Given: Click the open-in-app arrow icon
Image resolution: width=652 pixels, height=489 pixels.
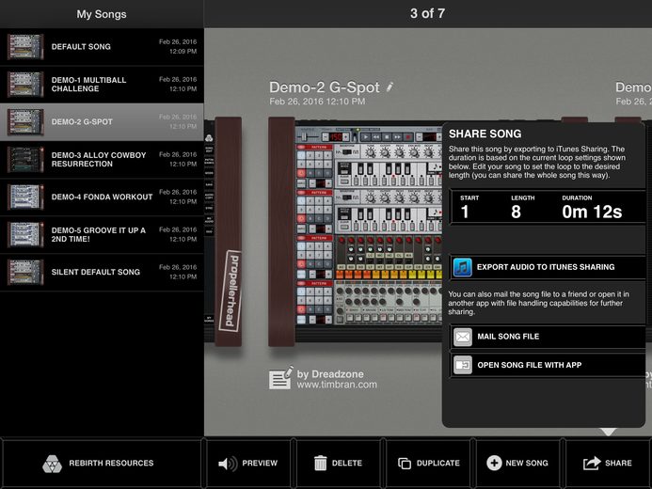Looking at the screenshot, I should coord(462,365).
